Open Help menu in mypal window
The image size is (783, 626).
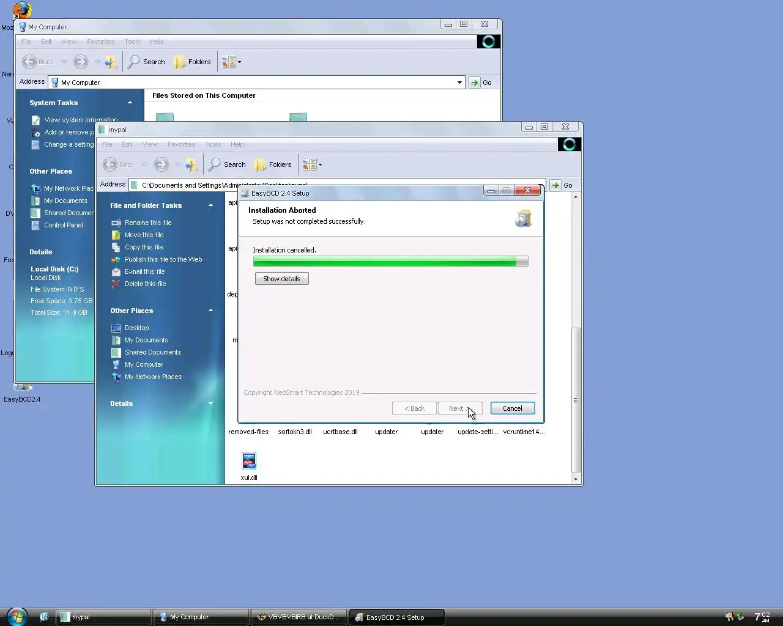(x=237, y=145)
